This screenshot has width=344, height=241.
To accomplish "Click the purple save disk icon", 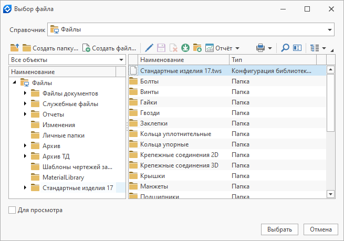I will (161, 48).
